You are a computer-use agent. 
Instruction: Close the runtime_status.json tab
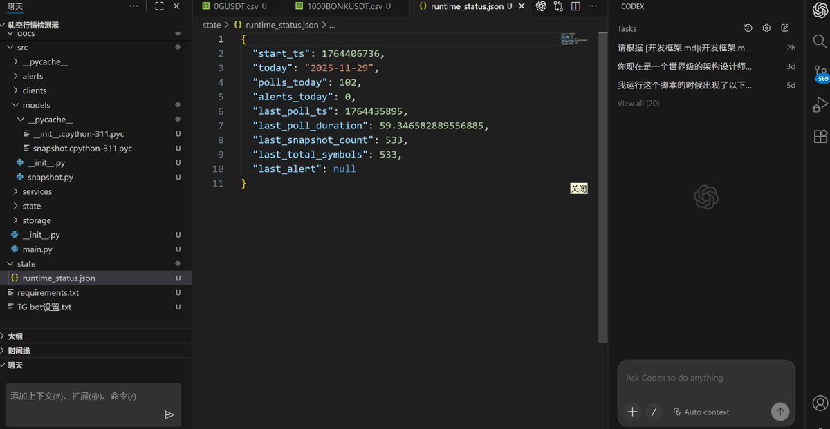tap(522, 6)
